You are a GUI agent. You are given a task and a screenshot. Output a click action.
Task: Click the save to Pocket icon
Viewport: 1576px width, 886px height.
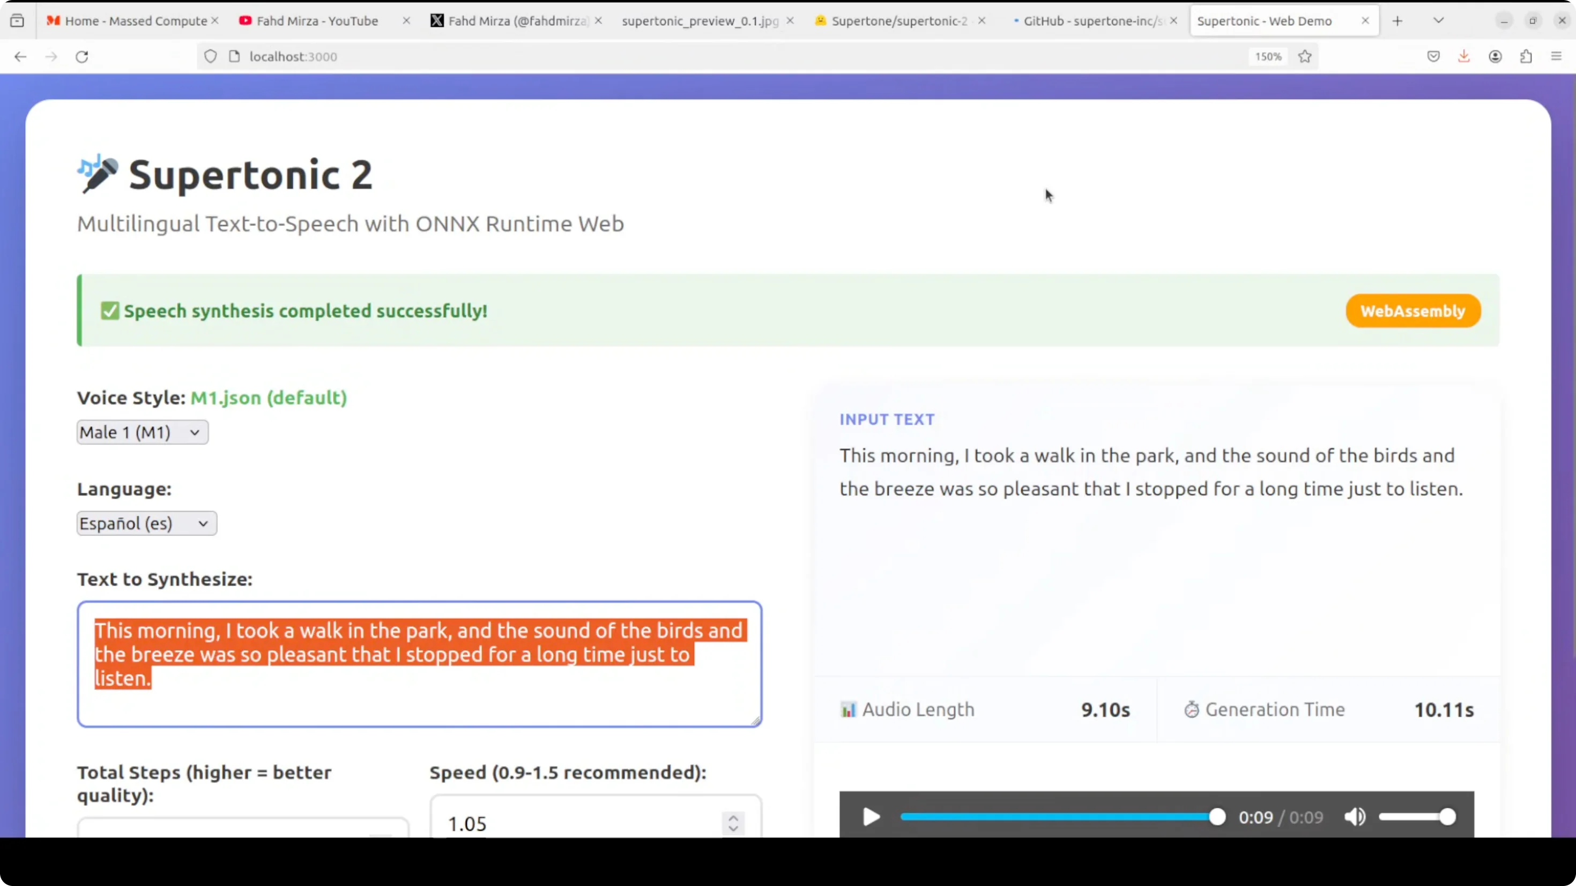click(1433, 57)
